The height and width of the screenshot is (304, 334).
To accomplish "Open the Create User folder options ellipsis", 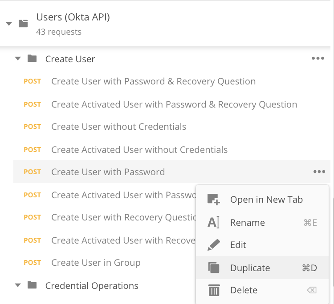I will pyautogui.click(x=318, y=59).
